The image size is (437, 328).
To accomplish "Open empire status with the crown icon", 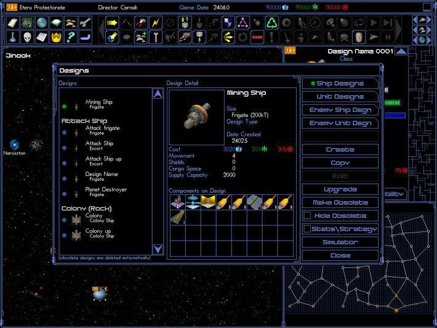I will [56, 37].
